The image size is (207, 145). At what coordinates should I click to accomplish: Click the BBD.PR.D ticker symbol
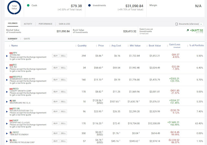(x=17, y=77)
